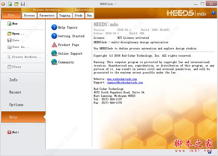This screenshot has height=156, width=218.
Task: Click the Exploration group label
Action: 83,10
